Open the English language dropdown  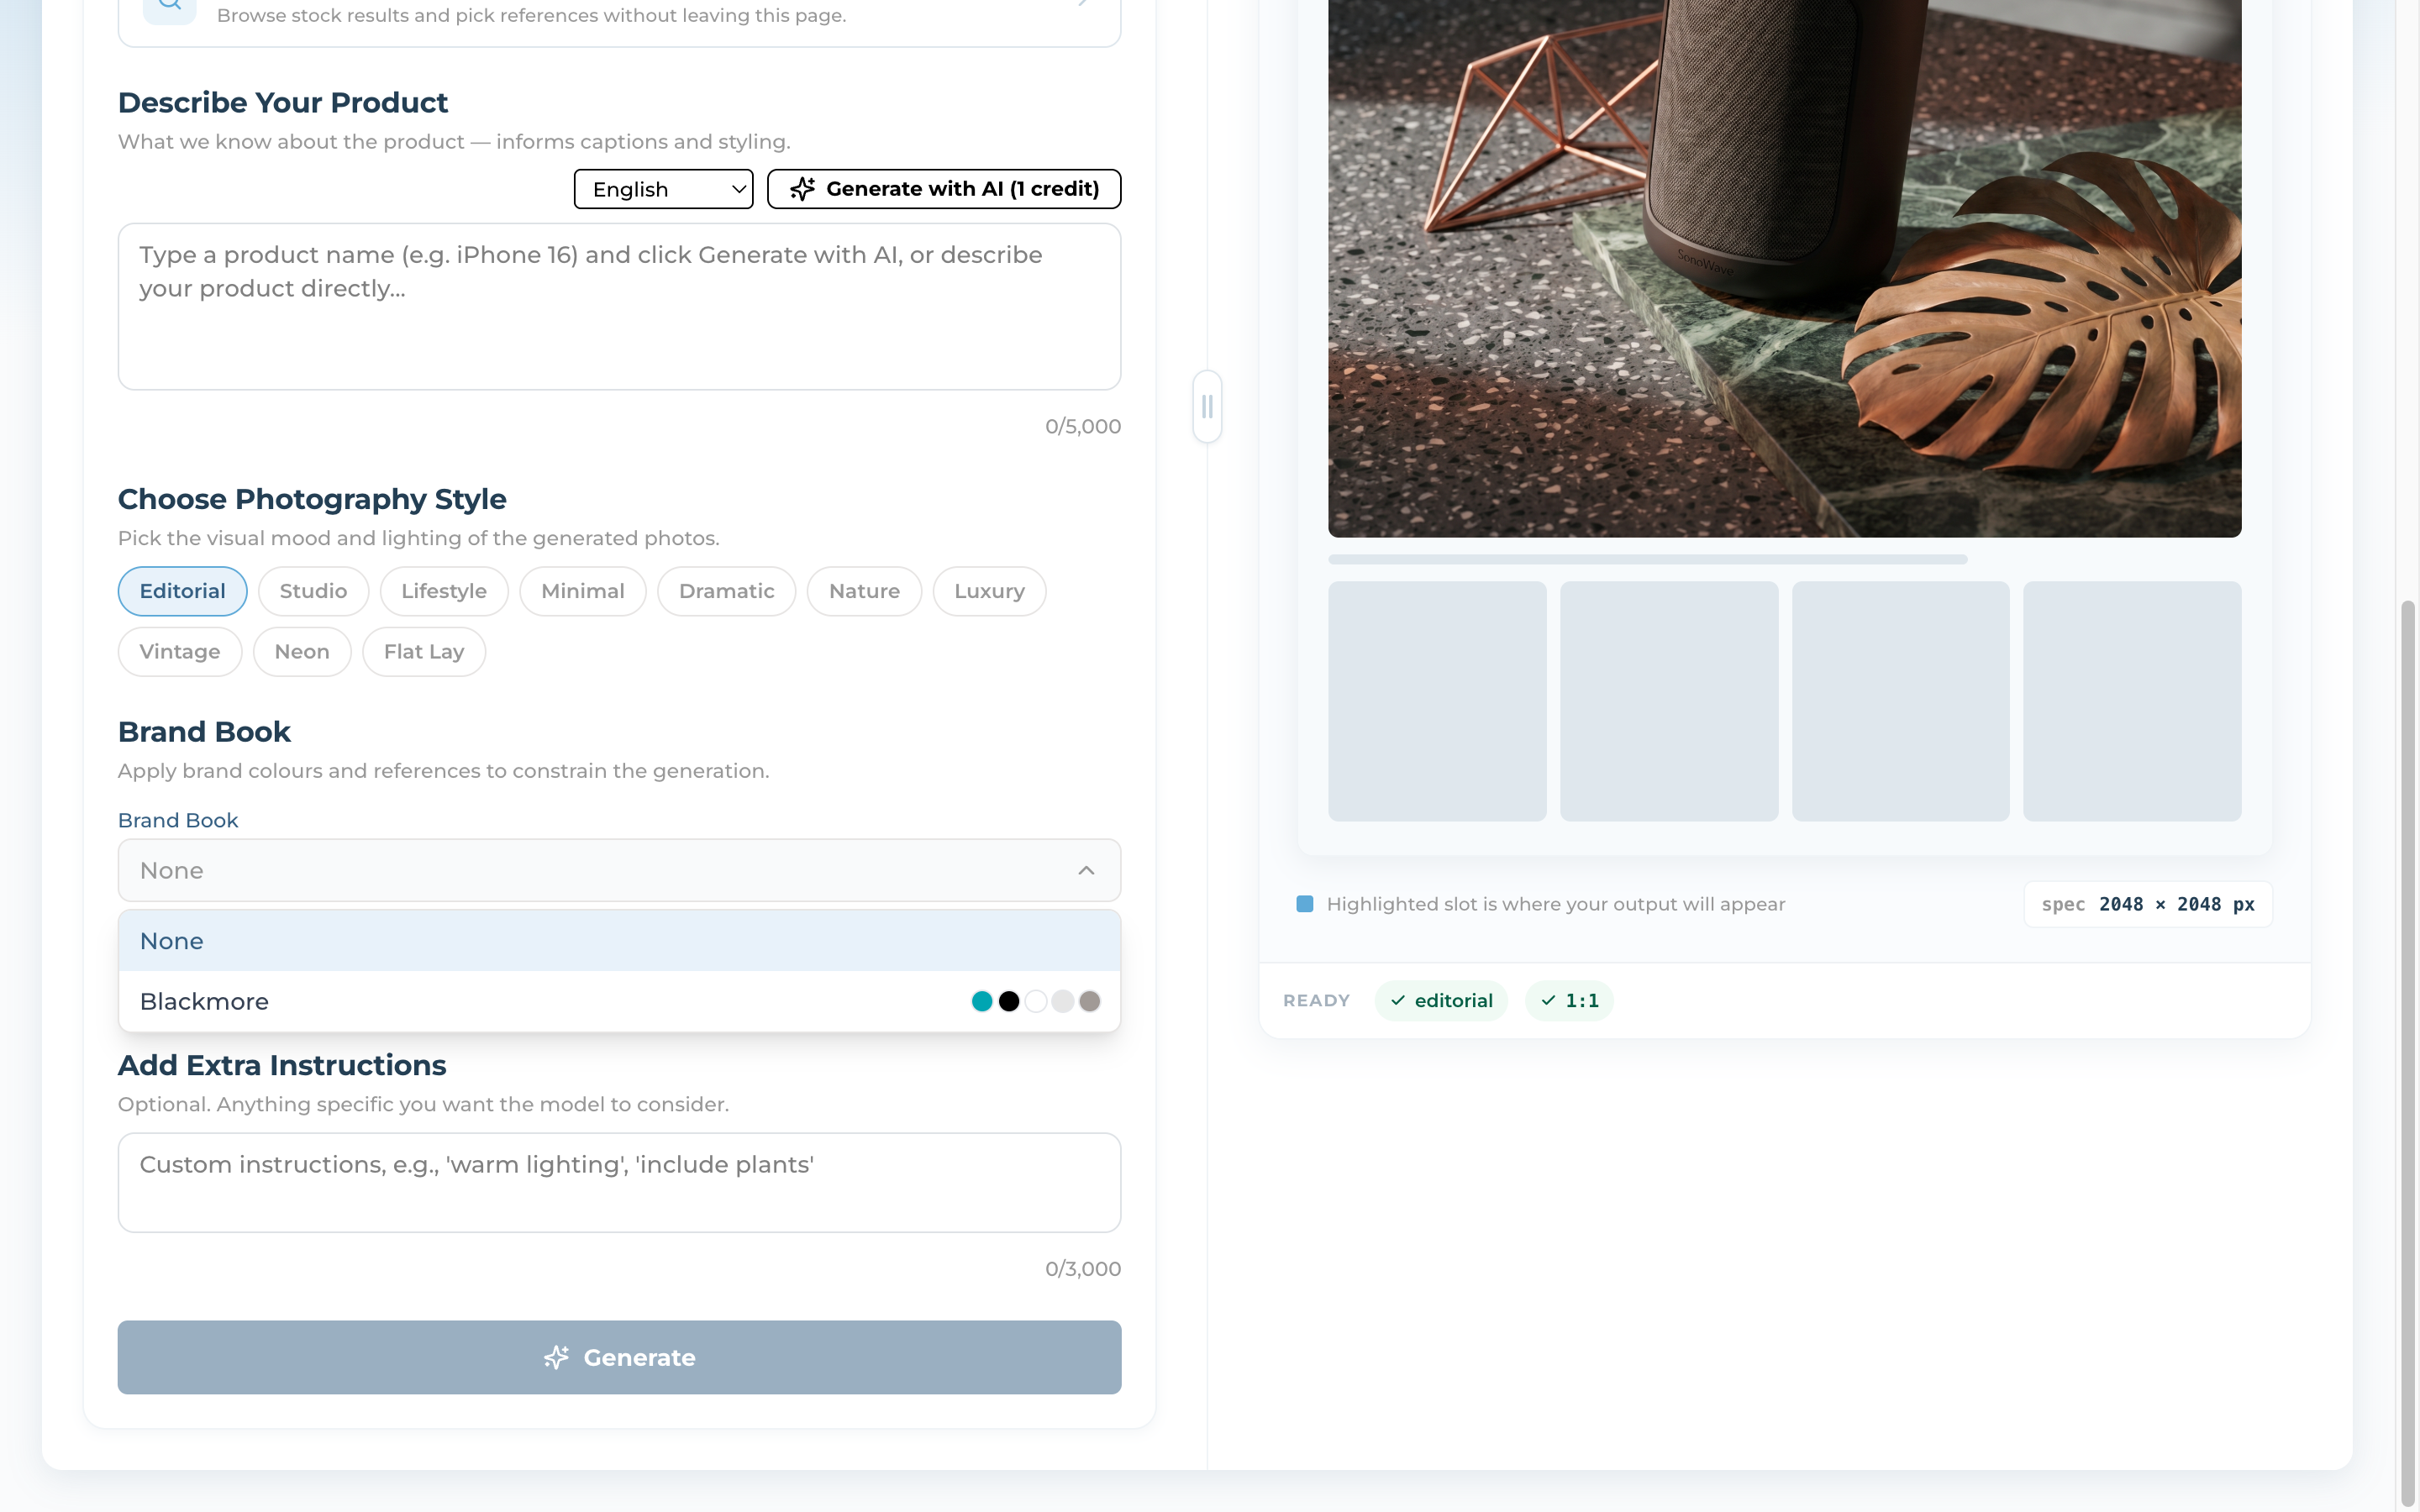[663, 189]
